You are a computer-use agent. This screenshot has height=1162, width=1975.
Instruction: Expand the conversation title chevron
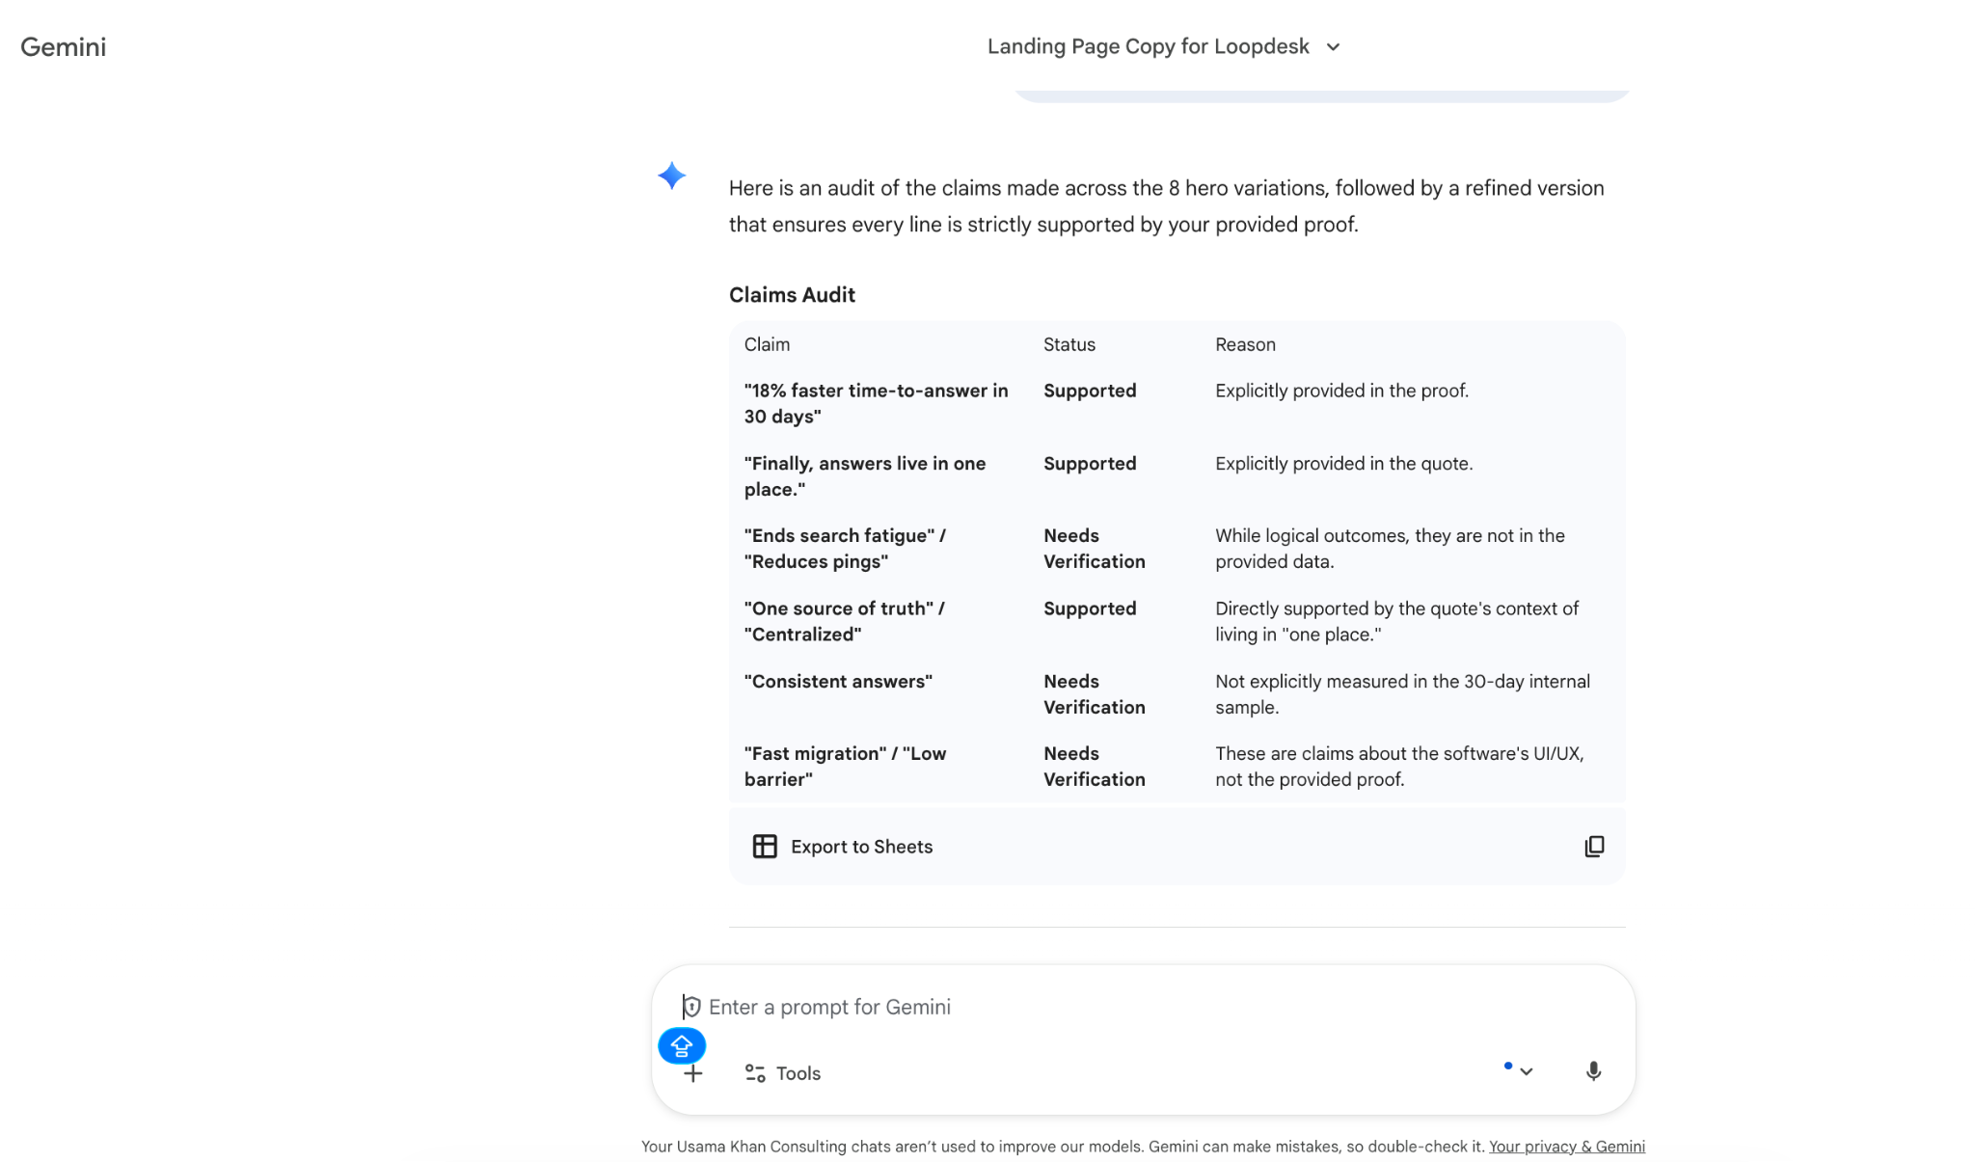(x=1333, y=47)
